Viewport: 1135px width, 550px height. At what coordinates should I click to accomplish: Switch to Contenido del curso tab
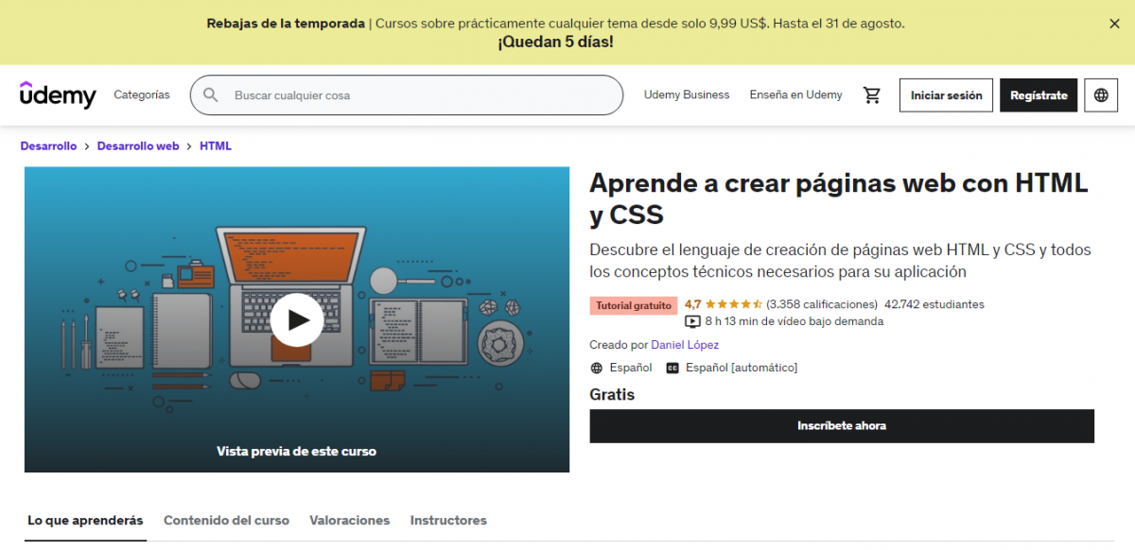coord(226,521)
